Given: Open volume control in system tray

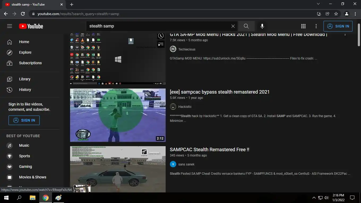Looking at the screenshot, I should click(326, 198).
